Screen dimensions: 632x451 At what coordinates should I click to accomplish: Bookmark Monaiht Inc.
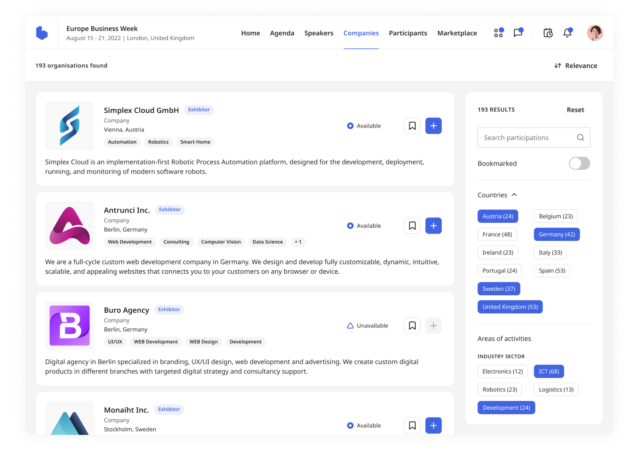pos(412,425)
